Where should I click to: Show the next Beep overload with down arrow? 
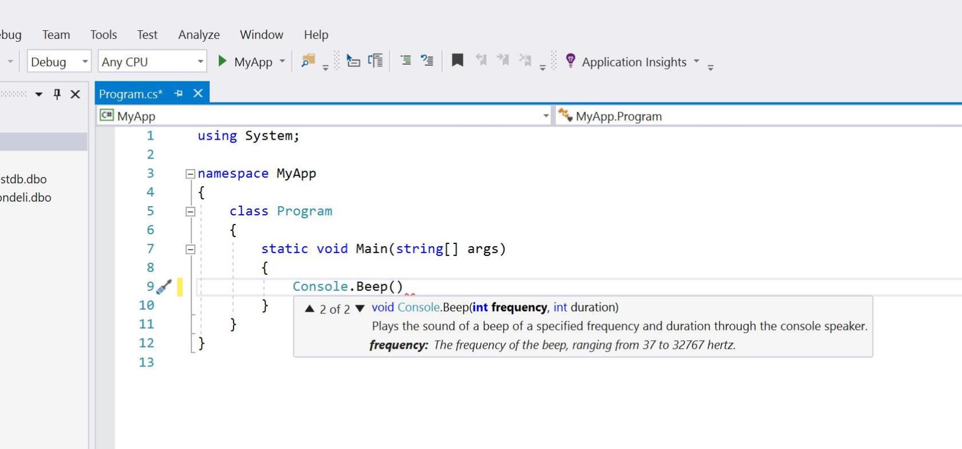click(360, 309)
